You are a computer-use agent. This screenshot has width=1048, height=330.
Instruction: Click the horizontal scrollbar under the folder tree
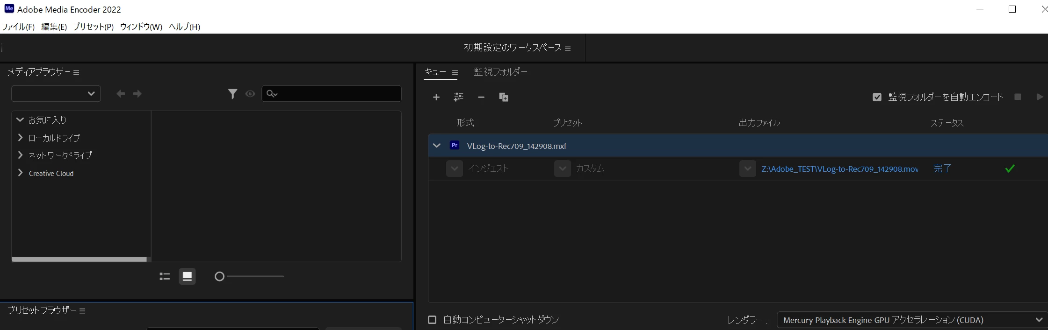[x=79, y=259]
